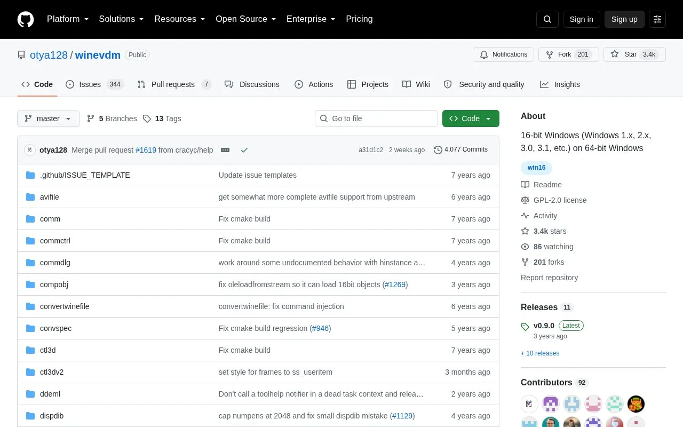Open the appearance settings icon button
Image resolution: width=683 pixels, height=427 pixels.
click(657, 19)
